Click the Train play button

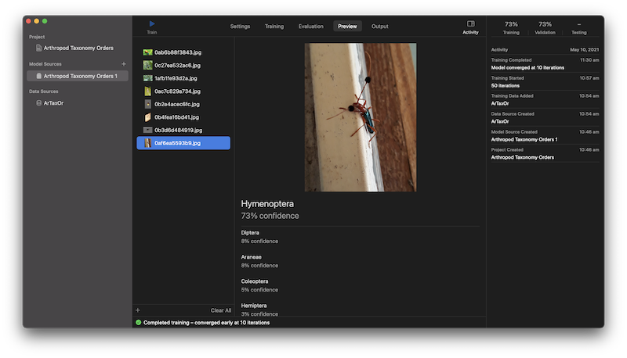point(152,25)
